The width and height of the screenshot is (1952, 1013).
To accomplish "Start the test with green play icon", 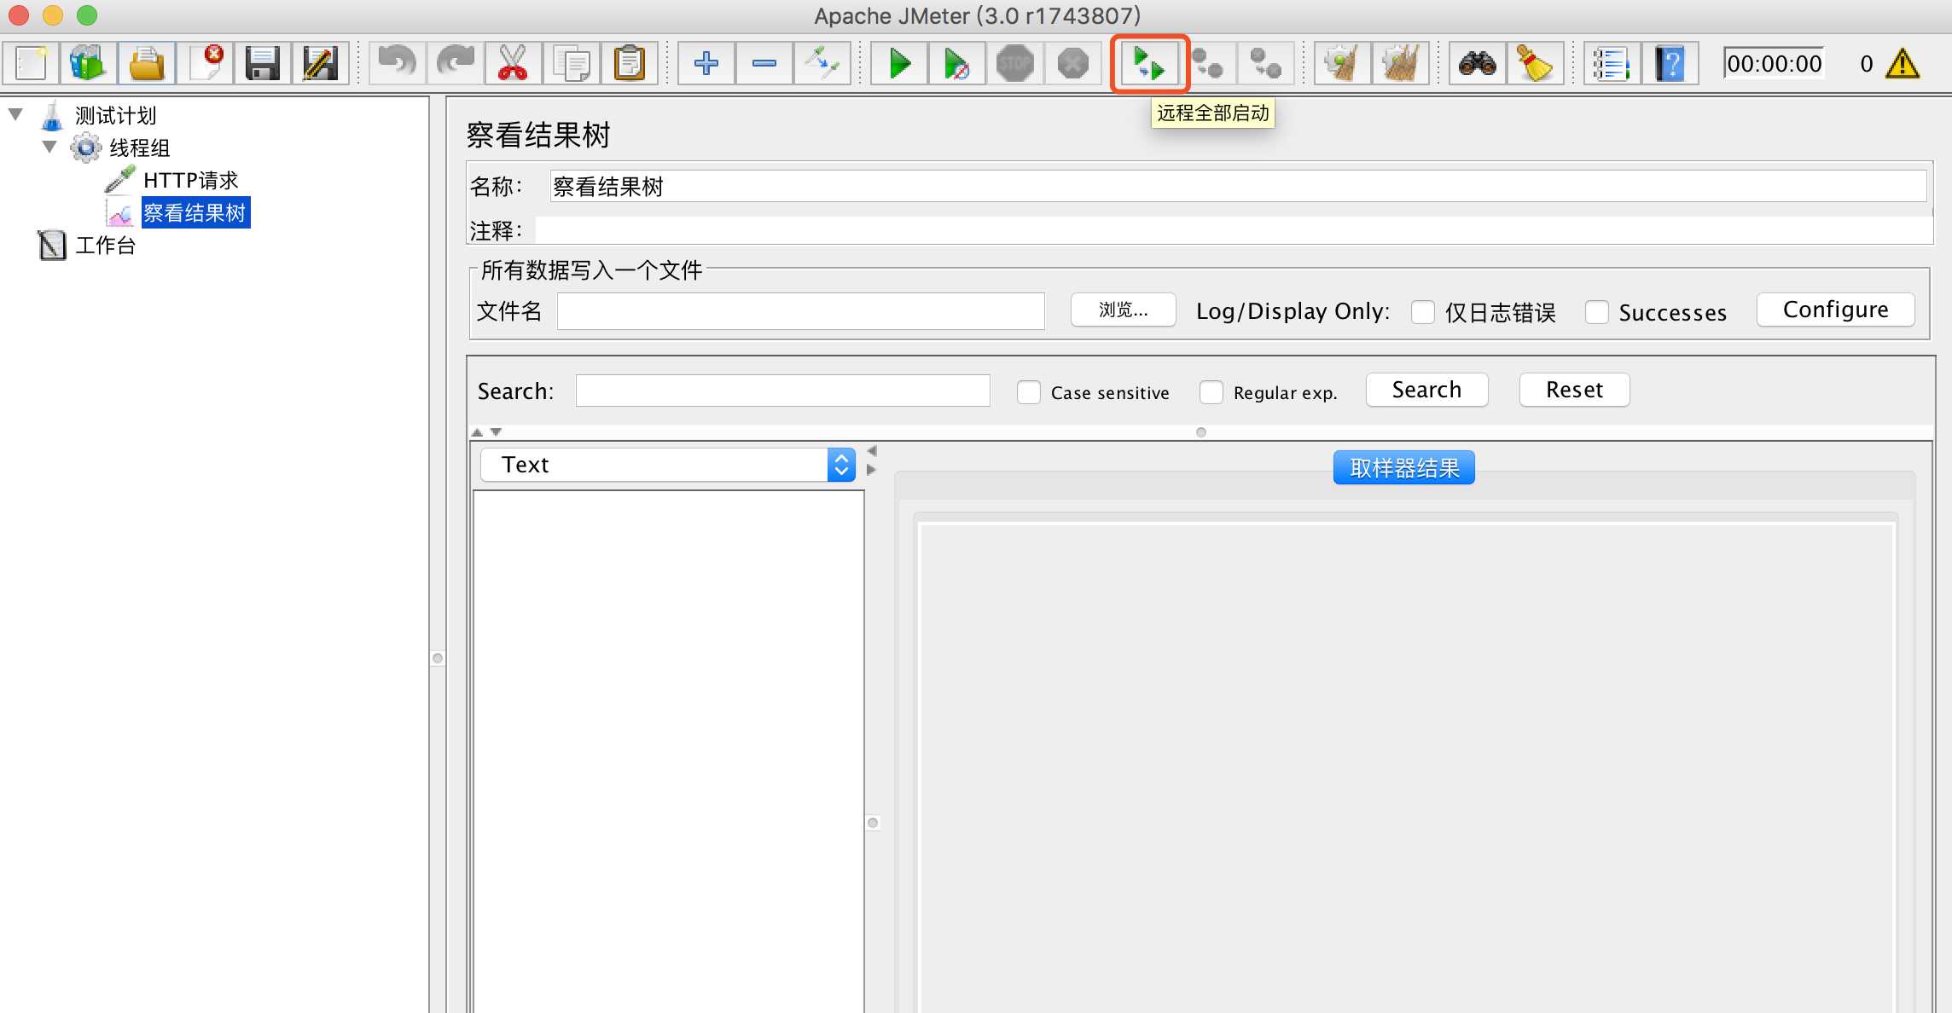I will tap(899, 63).
